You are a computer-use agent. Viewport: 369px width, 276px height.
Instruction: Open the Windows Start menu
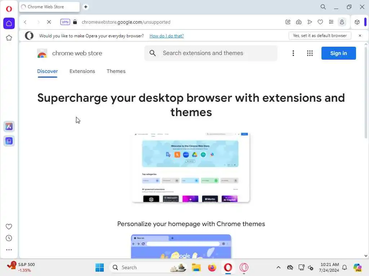click(x=99, y=267)
